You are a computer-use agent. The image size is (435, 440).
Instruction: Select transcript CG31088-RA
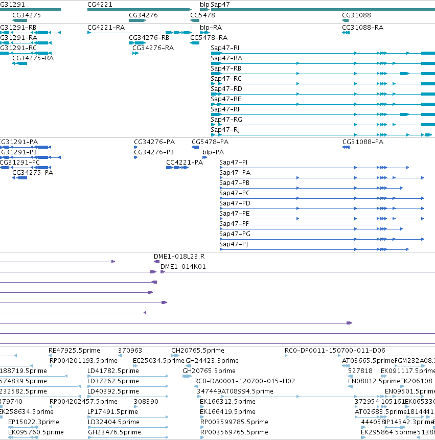click(x=362, y=28)
